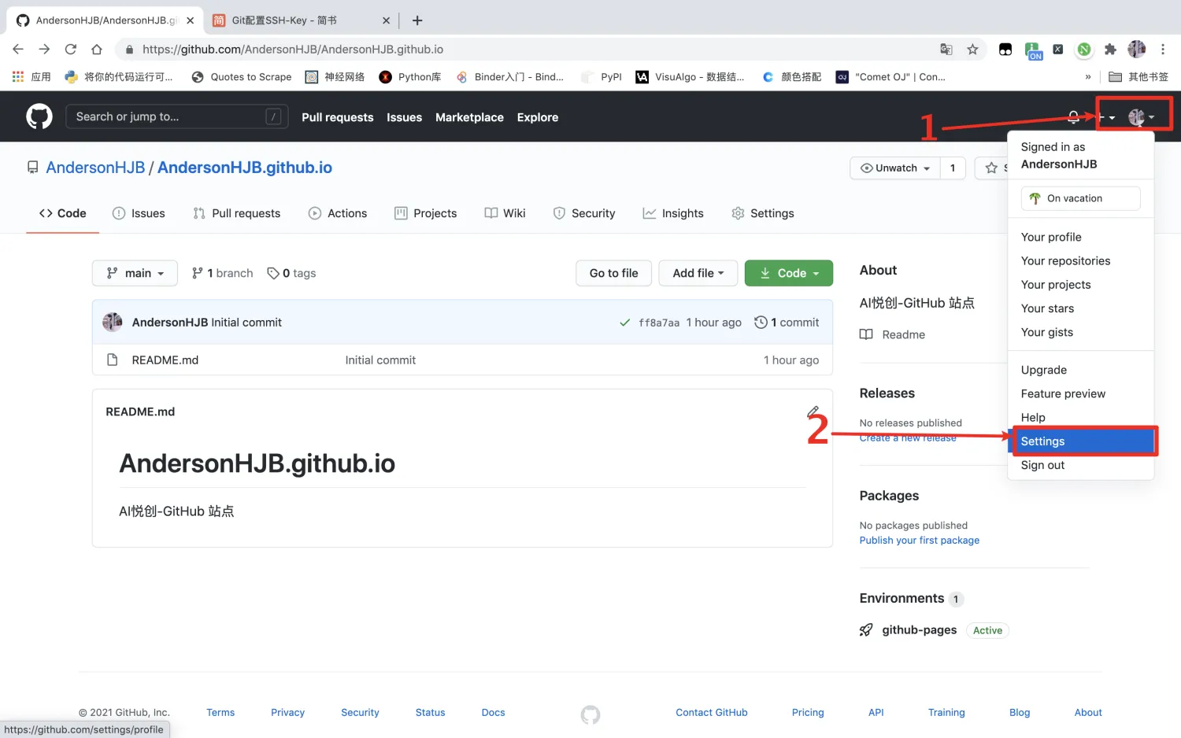Go to browser home icon

[97, 49]
